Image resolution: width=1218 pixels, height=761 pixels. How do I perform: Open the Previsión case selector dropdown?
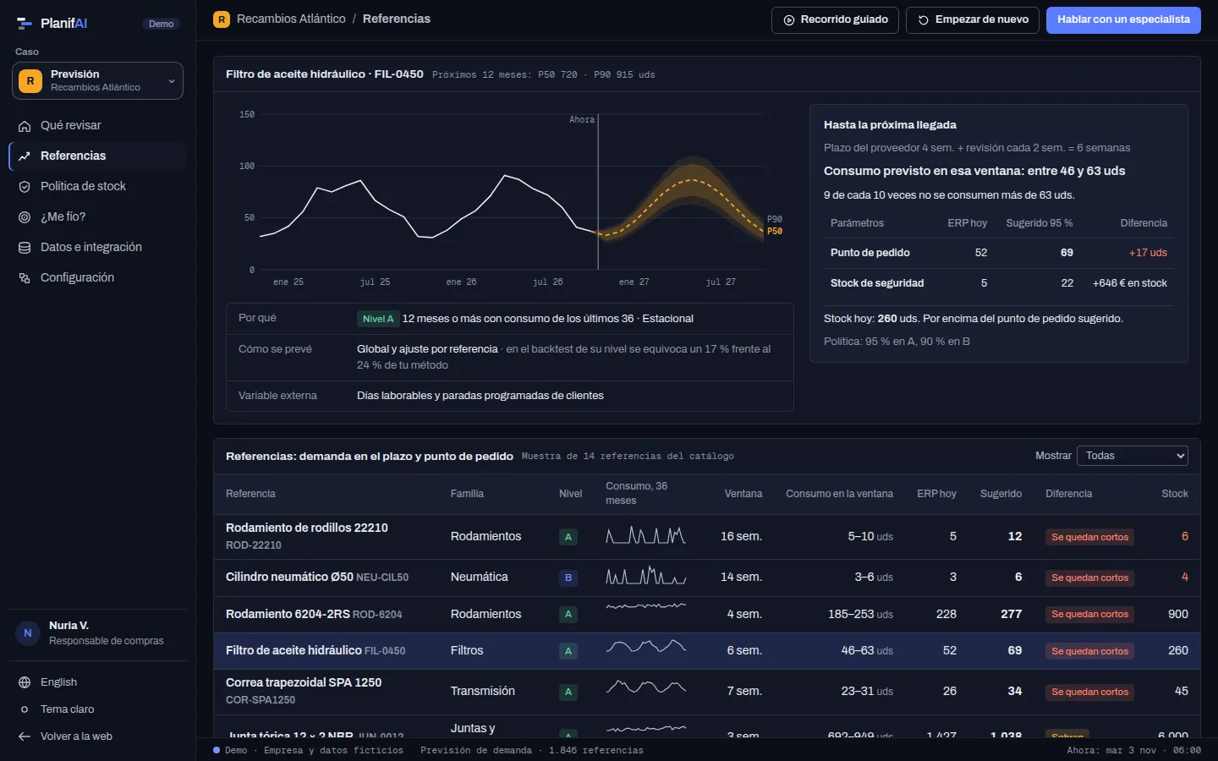pos(97,81)
